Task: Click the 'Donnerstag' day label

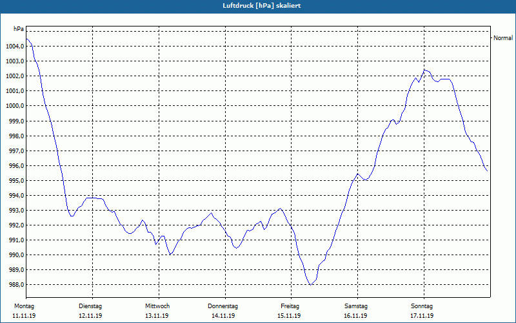Action: [x=223, y=306]
